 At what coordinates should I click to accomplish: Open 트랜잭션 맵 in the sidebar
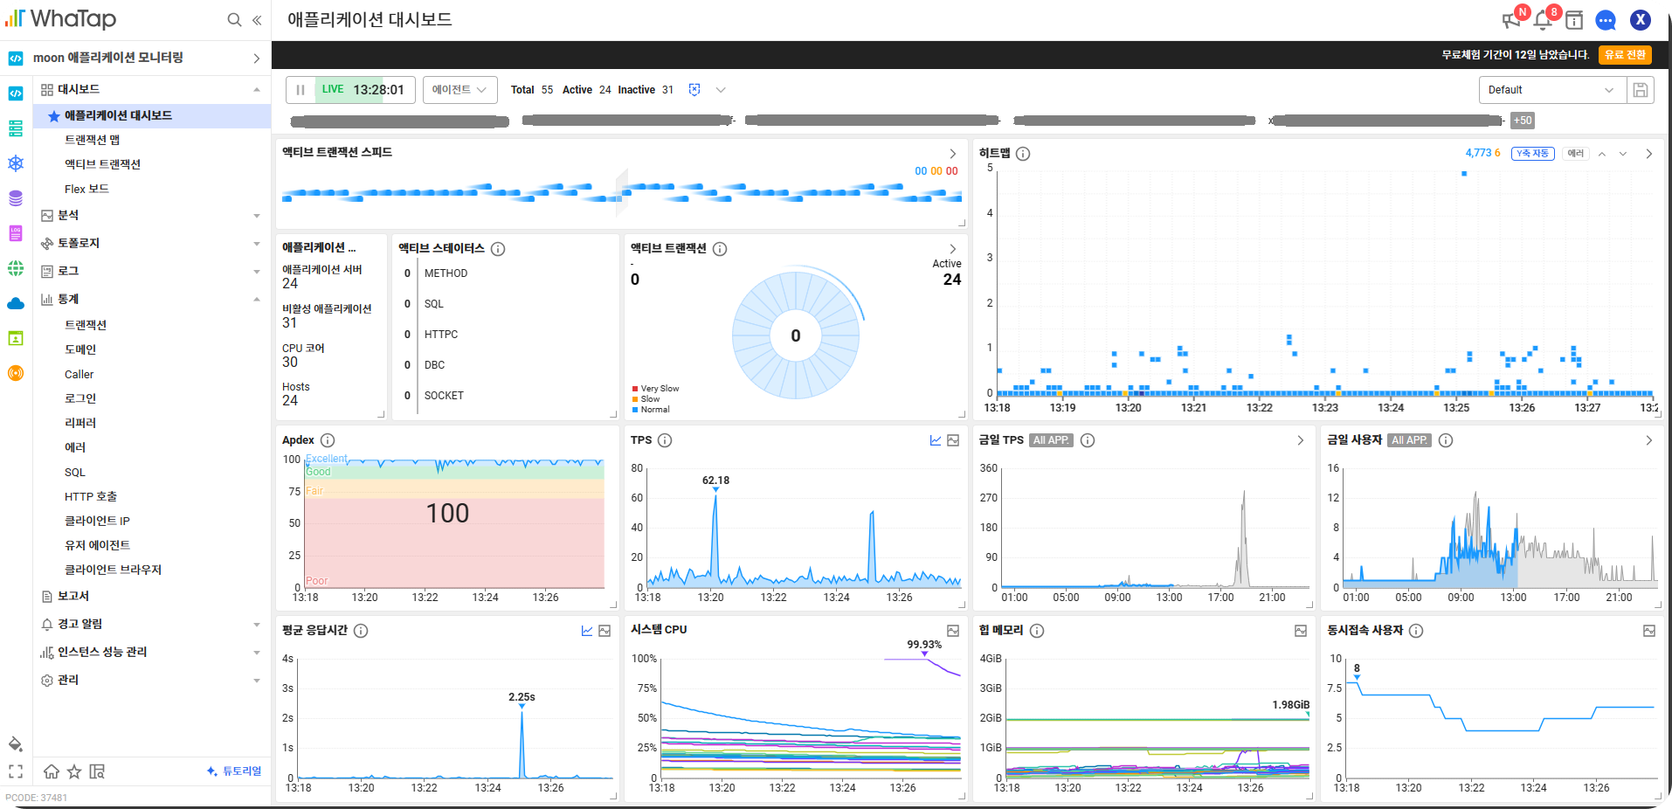[92, 140]
